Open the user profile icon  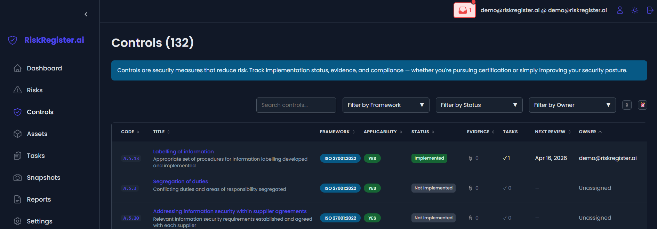pyautogui.click(x=620, y=10)
